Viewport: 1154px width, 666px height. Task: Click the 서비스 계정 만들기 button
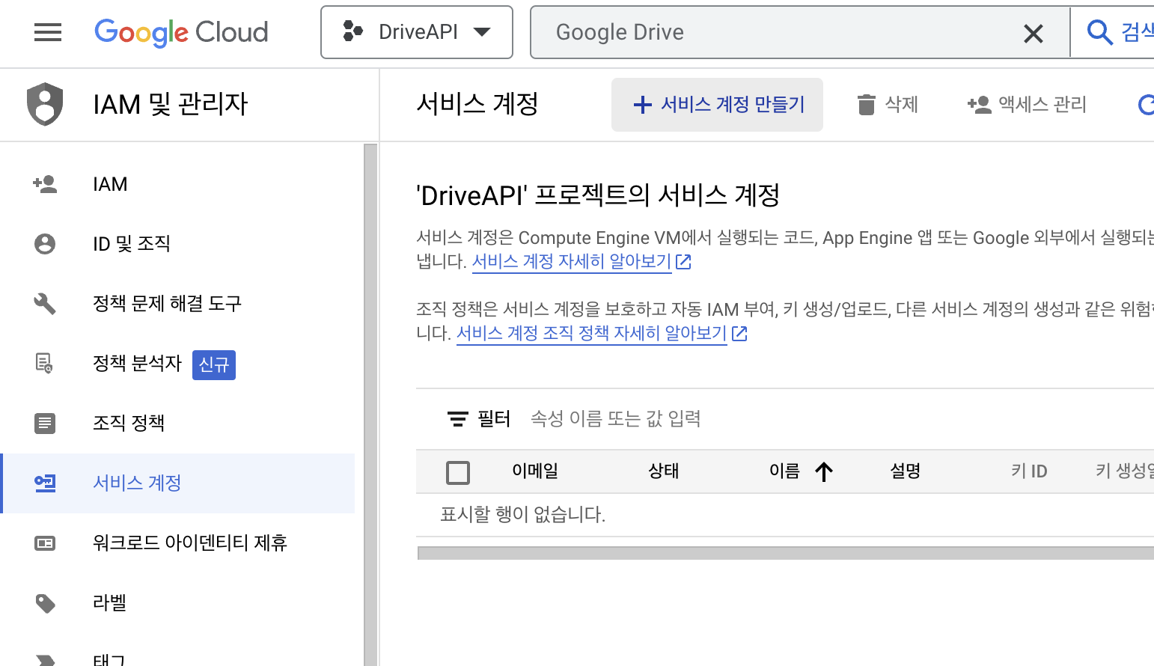coord(718,105)
